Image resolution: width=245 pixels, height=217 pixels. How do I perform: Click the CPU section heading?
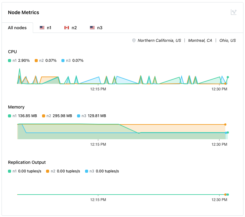click(x=12, y=52)
